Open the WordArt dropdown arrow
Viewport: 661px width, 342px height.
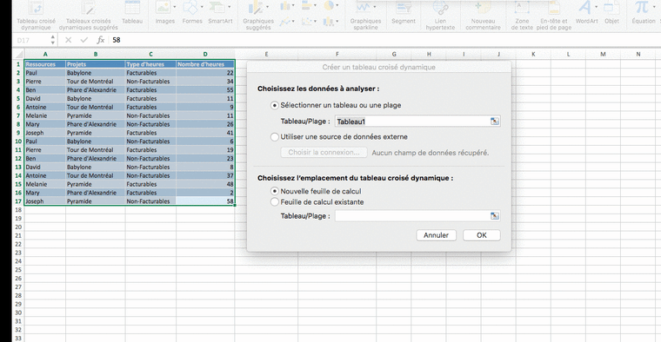point(596,7)
